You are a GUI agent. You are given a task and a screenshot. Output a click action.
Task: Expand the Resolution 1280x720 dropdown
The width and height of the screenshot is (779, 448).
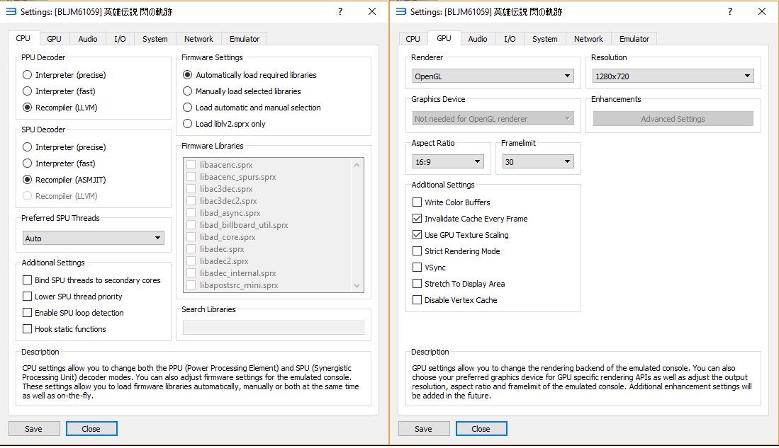673,76
